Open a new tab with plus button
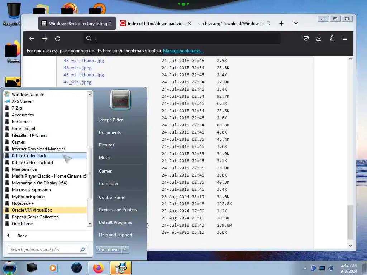 (x=282, y=23)
